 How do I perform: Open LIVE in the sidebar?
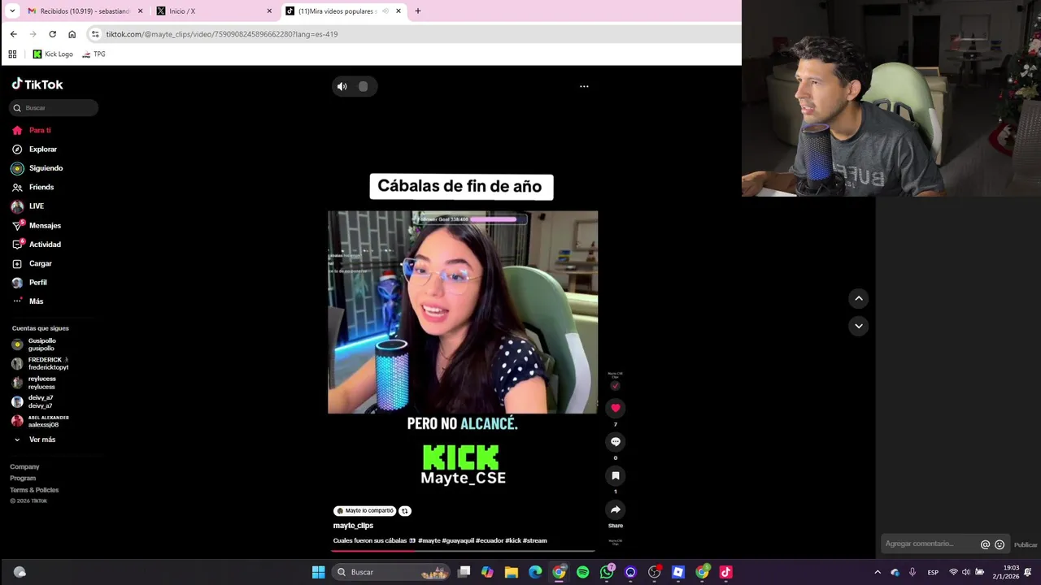coord(28,206)
